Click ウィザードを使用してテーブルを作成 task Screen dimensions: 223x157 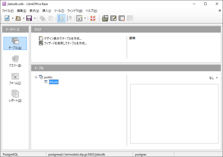pos(66,43)
